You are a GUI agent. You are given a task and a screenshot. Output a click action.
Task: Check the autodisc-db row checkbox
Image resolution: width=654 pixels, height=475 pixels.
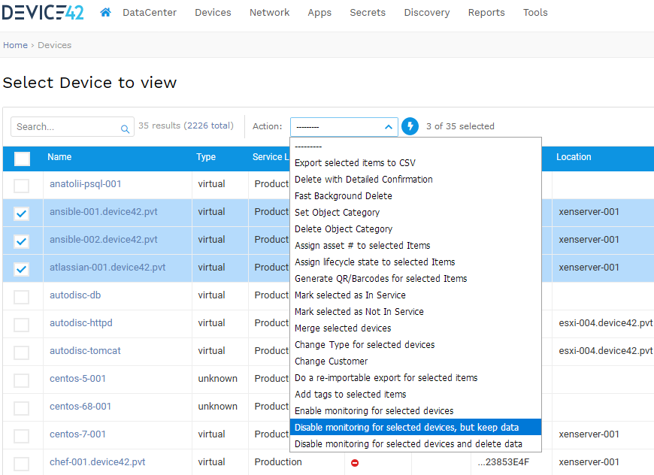click(x=22, y=295)
